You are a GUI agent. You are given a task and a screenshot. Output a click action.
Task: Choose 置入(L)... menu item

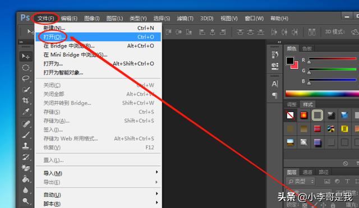(99, 160)
